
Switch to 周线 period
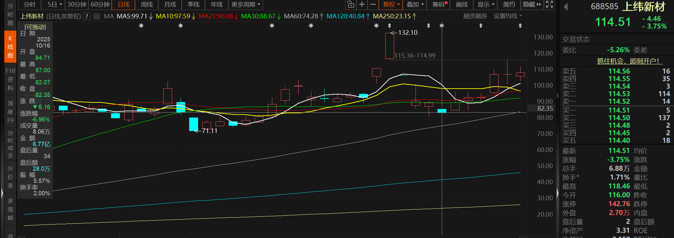[x=147, y=4]
